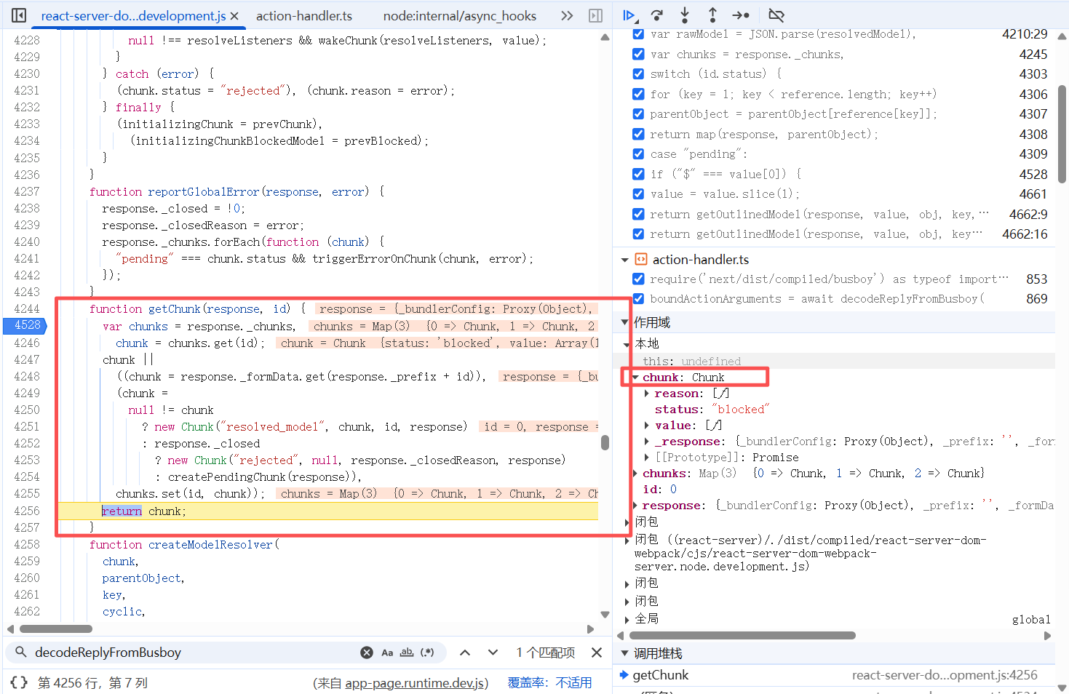Switch to the action-handler.ts tab
The width and height of the screenshot is (1069, 694).
(304, 16)
